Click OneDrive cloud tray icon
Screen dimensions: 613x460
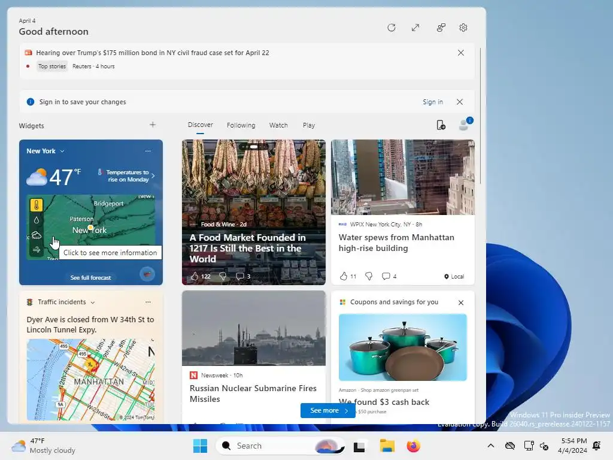510,446
